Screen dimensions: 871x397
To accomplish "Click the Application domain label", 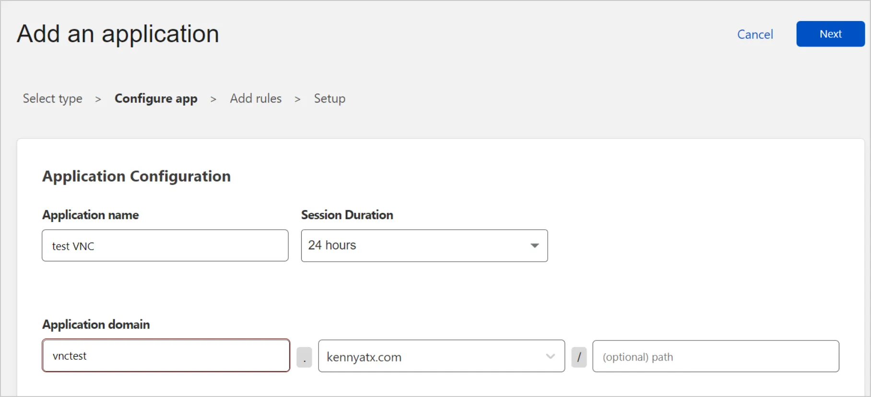I will pyautogui.click(x=96, y=325).
